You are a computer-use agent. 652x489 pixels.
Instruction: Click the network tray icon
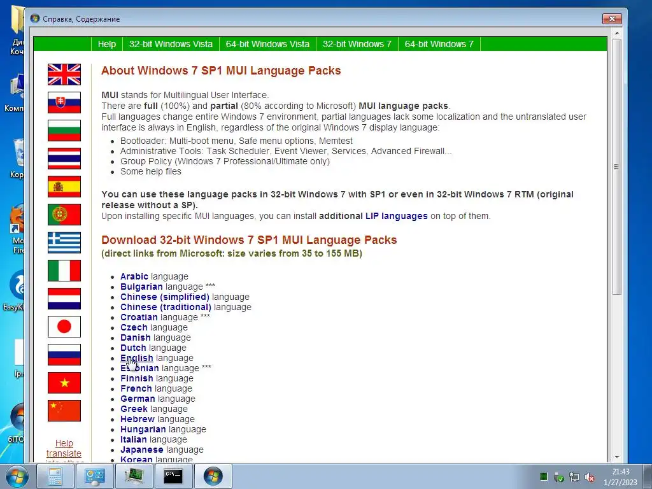[x=574, y=477]
